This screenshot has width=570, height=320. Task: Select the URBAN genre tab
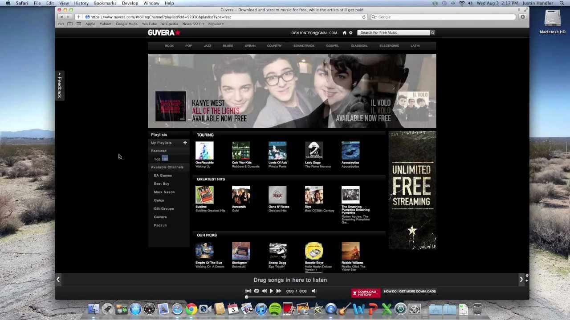point(250,46)
